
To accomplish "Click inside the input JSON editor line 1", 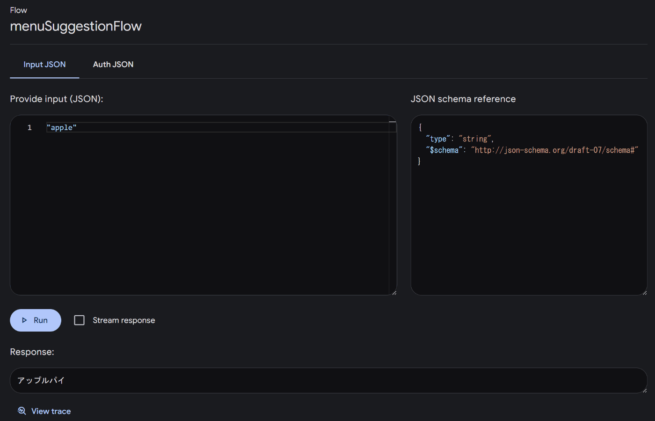I will coord(221,127).
